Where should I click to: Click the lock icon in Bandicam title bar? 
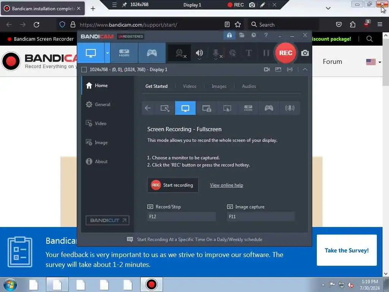[x=229, y=35]
